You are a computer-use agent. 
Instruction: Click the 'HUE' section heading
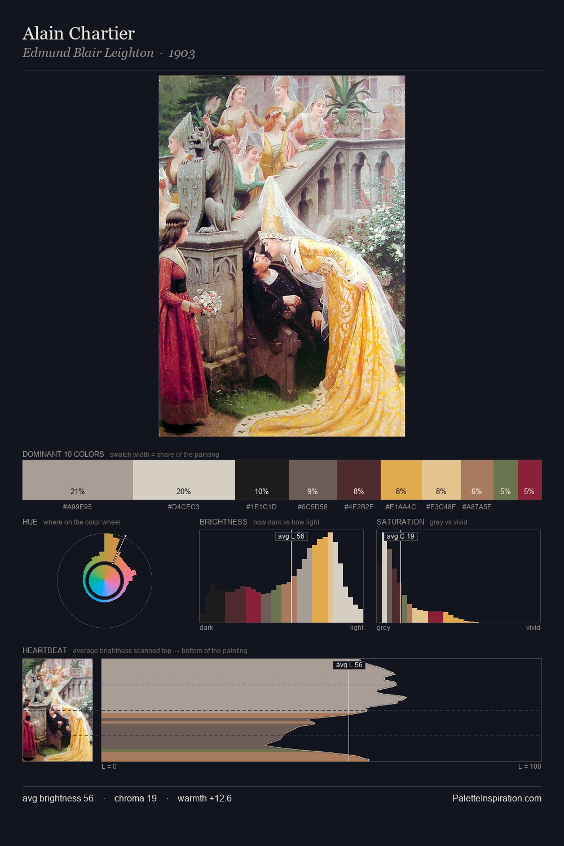click(x=30, y=522)
